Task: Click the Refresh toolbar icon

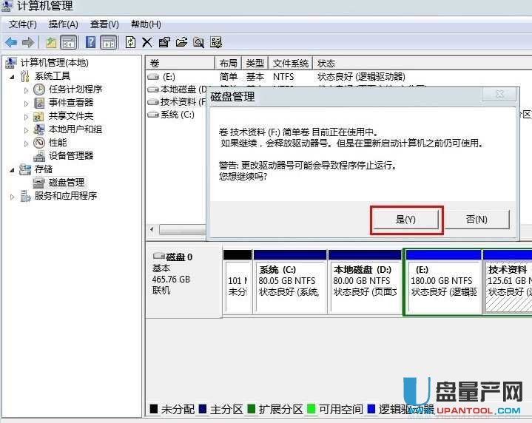Action: pyautogui.click(x=131, y=43)
